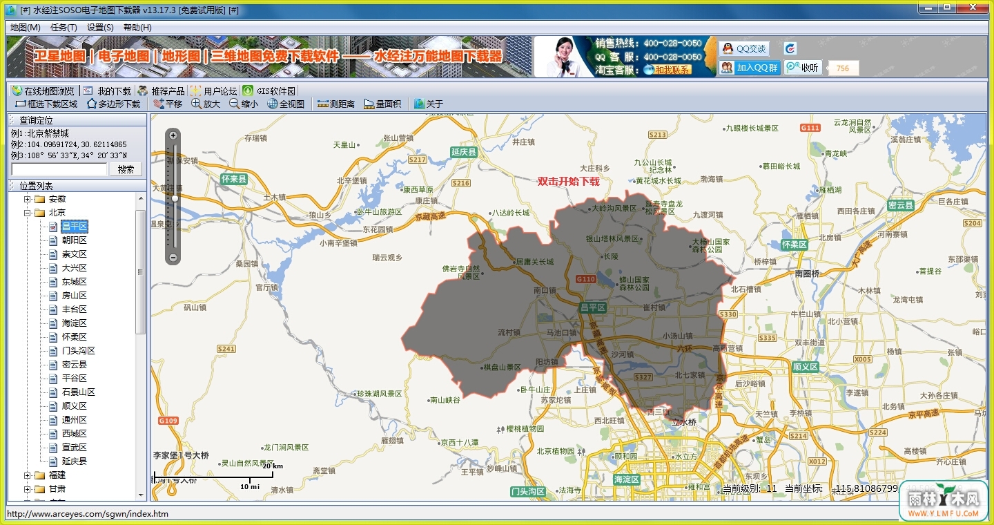Click the map zoom slider minus button
Image resolution: width=994 pixels, height=525 pixels.
(173, 258)
